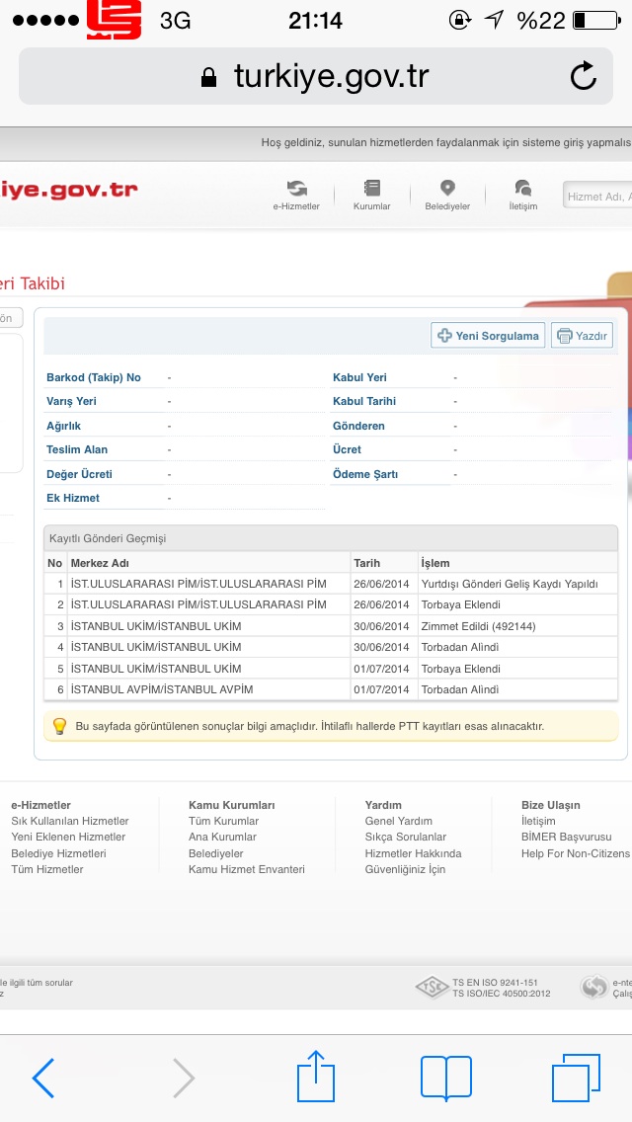This screenshot has width=632, height=1122.
Task: Open Tüm Kurumlar footer link
Action: tap(223, 821)
